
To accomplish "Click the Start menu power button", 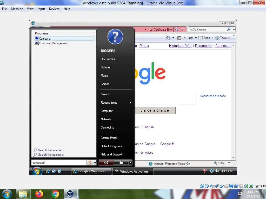I will tap(106, 162).
